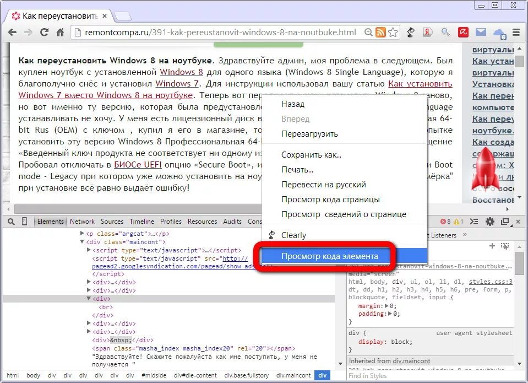Choose 'Просмотр кода страницы' menu item
The height and width of the screenshot is (383, 528).
click(344, 199)
